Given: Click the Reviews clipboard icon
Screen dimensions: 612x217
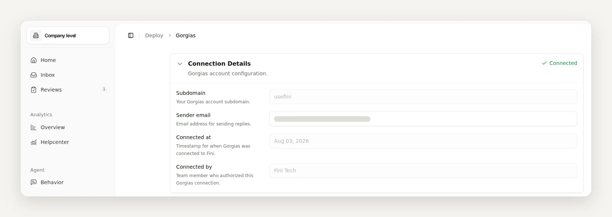Looking at the screenshot, I should [34, 90].
